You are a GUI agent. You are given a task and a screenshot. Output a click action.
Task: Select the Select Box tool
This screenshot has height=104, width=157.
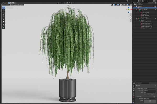(4, 8)
